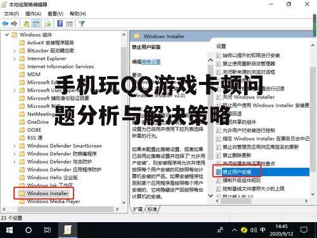This screenshot has width=317, height=238.
Task: Open the 操作(A) menu
Action: point(33,14)
